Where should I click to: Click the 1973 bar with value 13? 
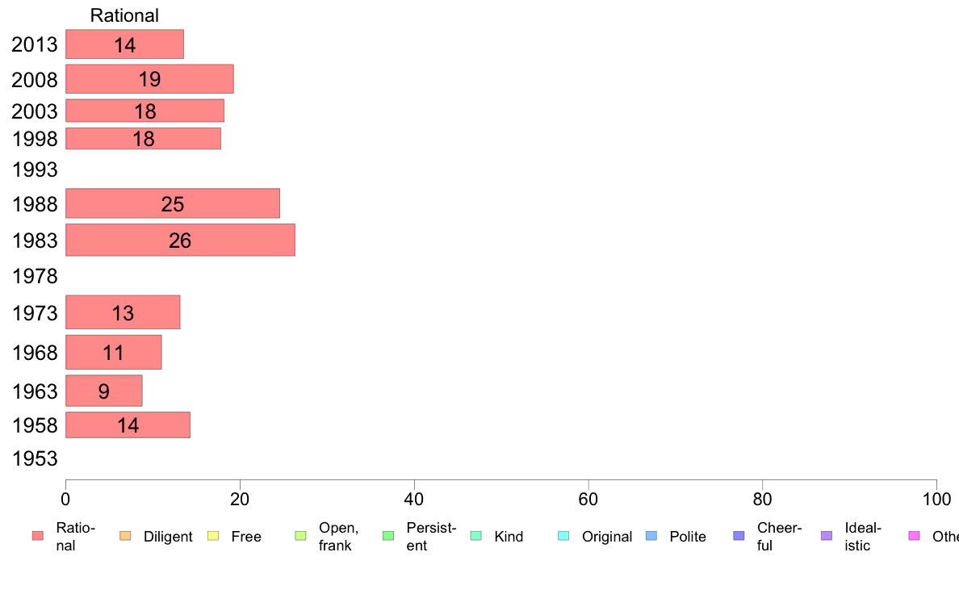(x=123, y=312)
